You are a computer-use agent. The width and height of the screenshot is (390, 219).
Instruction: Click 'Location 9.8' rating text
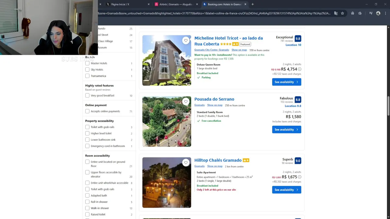tap(293, 106)
